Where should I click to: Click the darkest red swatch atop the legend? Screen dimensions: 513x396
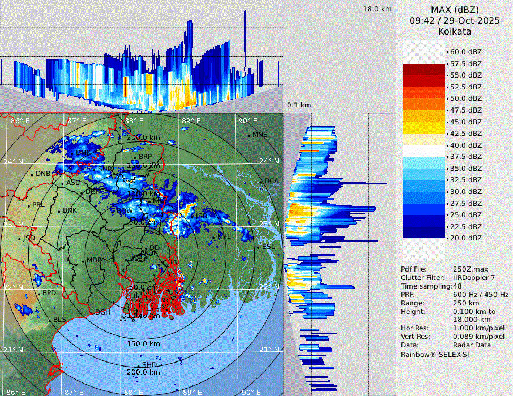[424, 70]
